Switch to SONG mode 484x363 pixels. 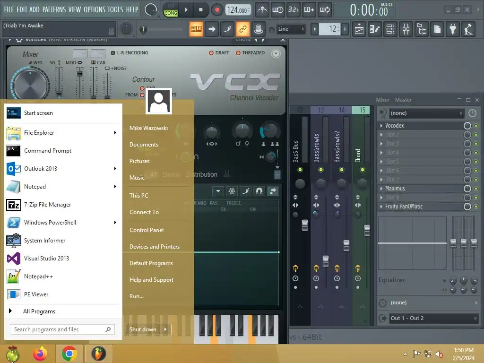171,13
